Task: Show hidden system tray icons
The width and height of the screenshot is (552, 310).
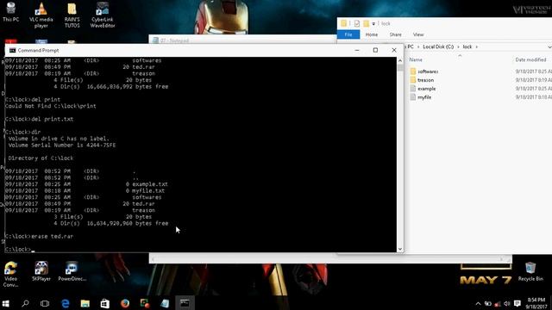Action: [478, 304]
